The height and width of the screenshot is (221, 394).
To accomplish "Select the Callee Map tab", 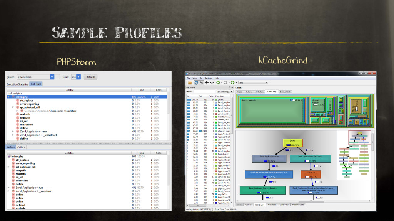I will [272, 92].
